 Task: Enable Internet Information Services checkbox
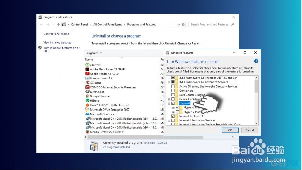click(173, 120)
